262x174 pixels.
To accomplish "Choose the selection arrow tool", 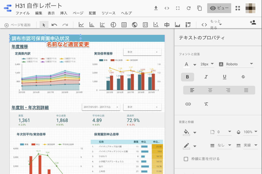I will (x=44, y=25).
